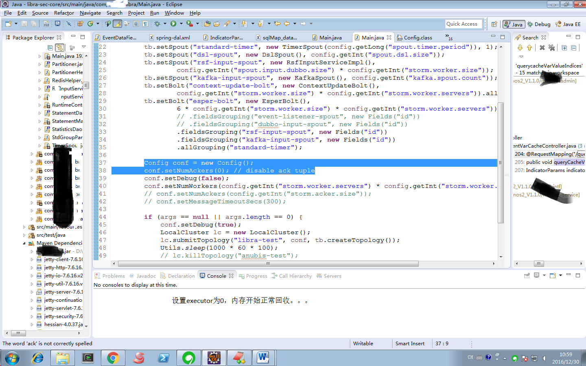Click the Last Edit Location icon
Image resolution: width=586 pixels, height=366 pixels.
point(277,24)
